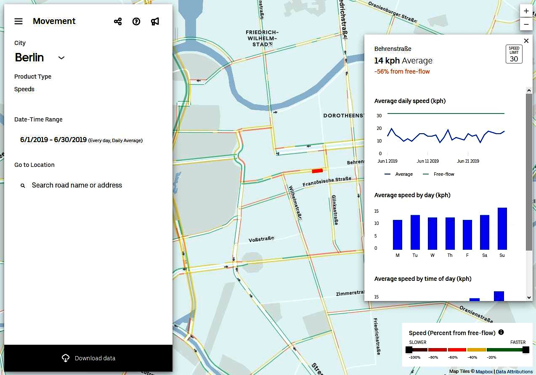Image resolution: width=536 pixels, height=375 pixels.
Task: Click the info icon beside the Speed legend
Action: (x=501, y=332)
